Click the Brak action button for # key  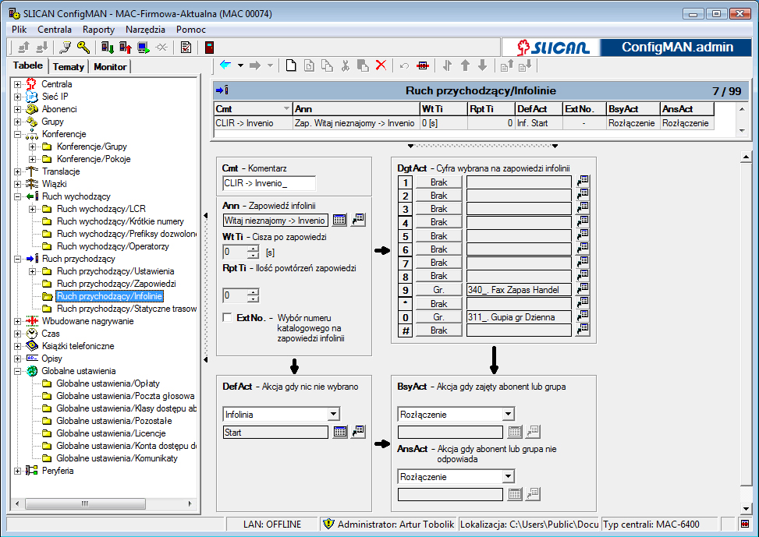pyautogui.click(x=438, y=330)
